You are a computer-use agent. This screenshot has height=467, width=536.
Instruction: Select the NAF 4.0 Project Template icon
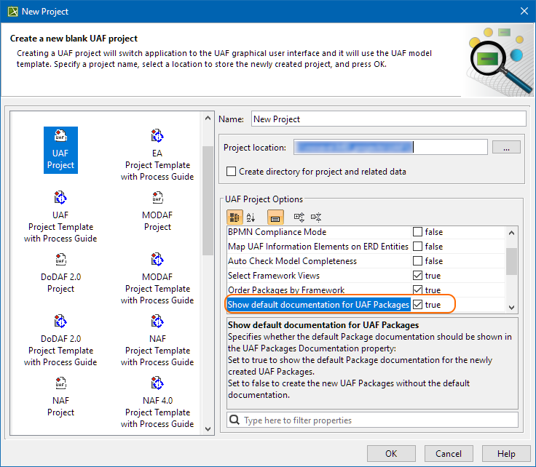point(157,383)
